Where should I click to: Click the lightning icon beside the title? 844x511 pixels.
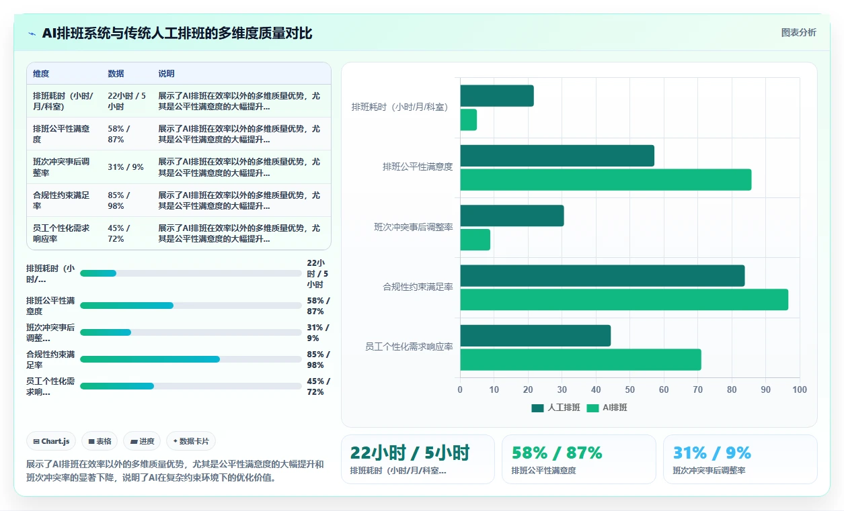tap(32, 34)
